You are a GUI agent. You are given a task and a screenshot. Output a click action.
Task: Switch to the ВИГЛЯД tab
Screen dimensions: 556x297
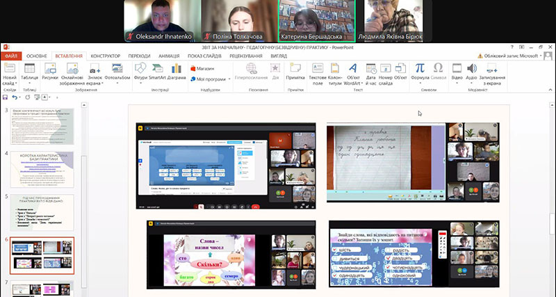279,56
